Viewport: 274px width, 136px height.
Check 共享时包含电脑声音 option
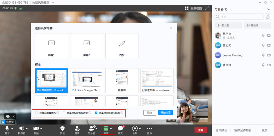tap(64, 113)
